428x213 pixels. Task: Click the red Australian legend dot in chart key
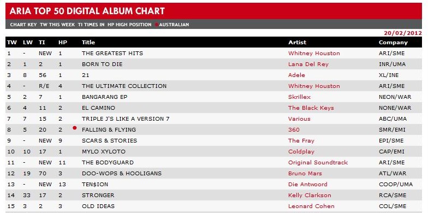coord(156,25)
